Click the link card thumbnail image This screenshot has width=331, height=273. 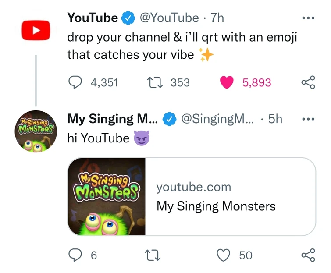pyautogui.click(x=107, y=197)
